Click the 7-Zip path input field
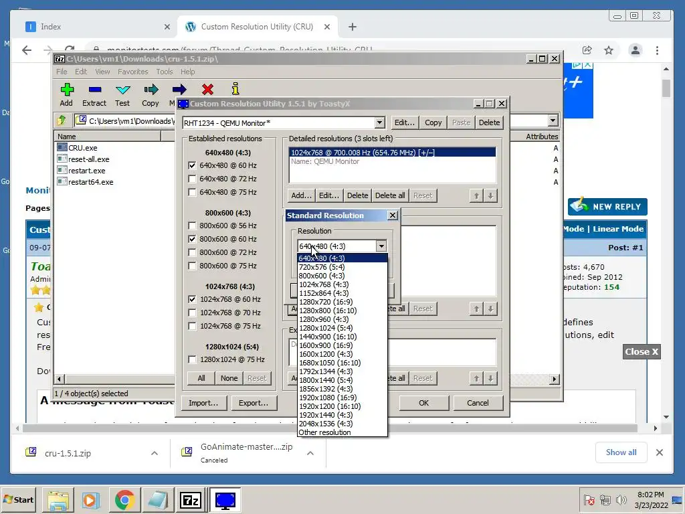685x514 pixels. (x=125, y=120)
